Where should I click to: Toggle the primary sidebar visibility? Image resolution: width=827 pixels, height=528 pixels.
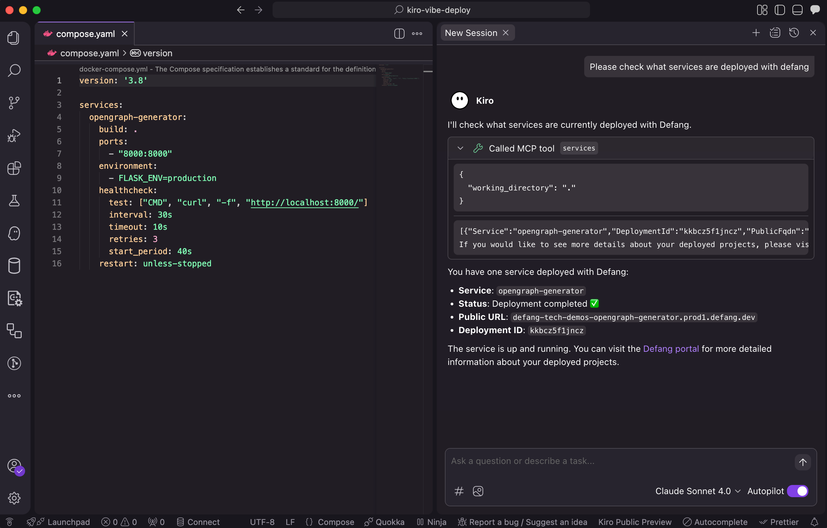(x=780, y=10)
